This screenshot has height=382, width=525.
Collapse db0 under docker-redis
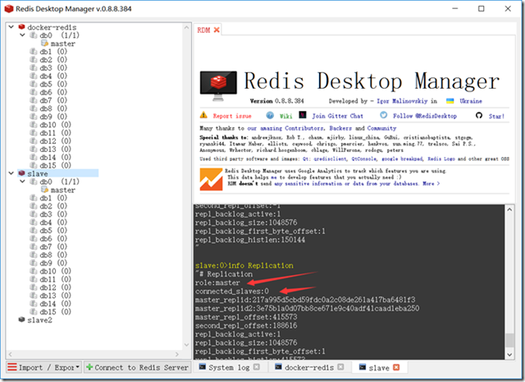pos(22,35)
